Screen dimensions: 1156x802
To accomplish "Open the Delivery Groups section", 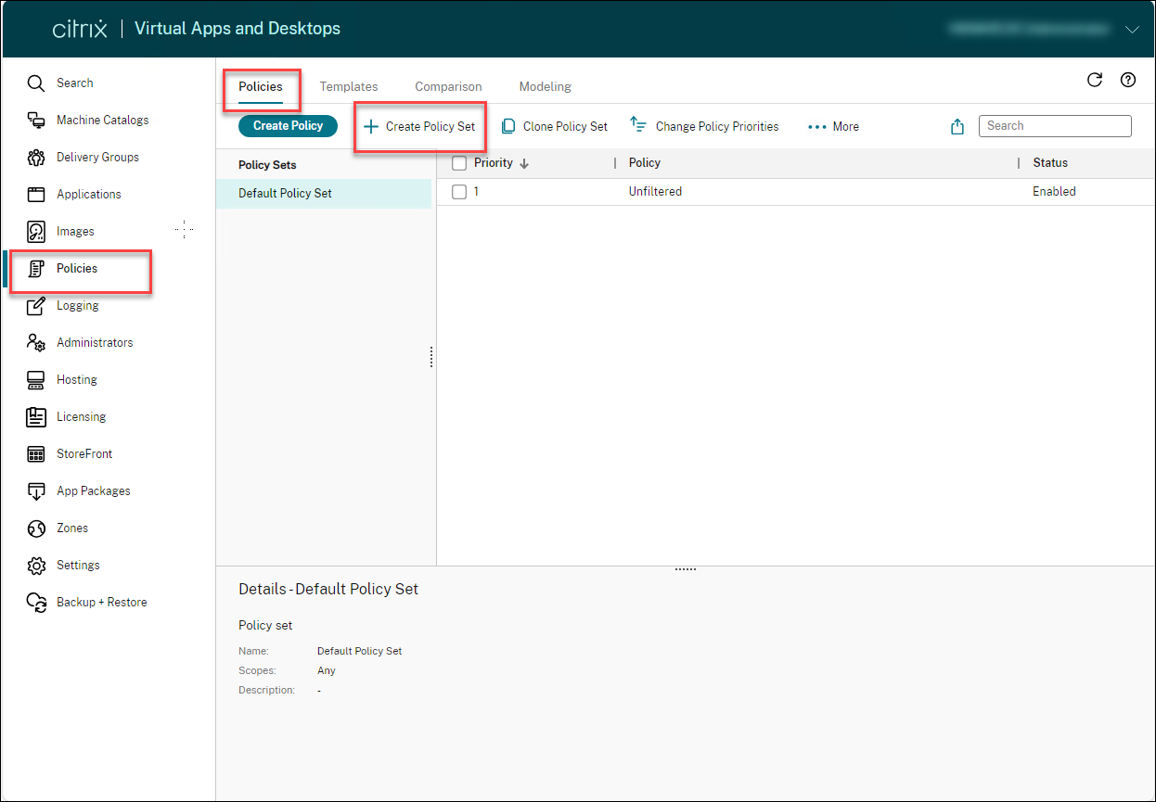I will pos(96,157).
